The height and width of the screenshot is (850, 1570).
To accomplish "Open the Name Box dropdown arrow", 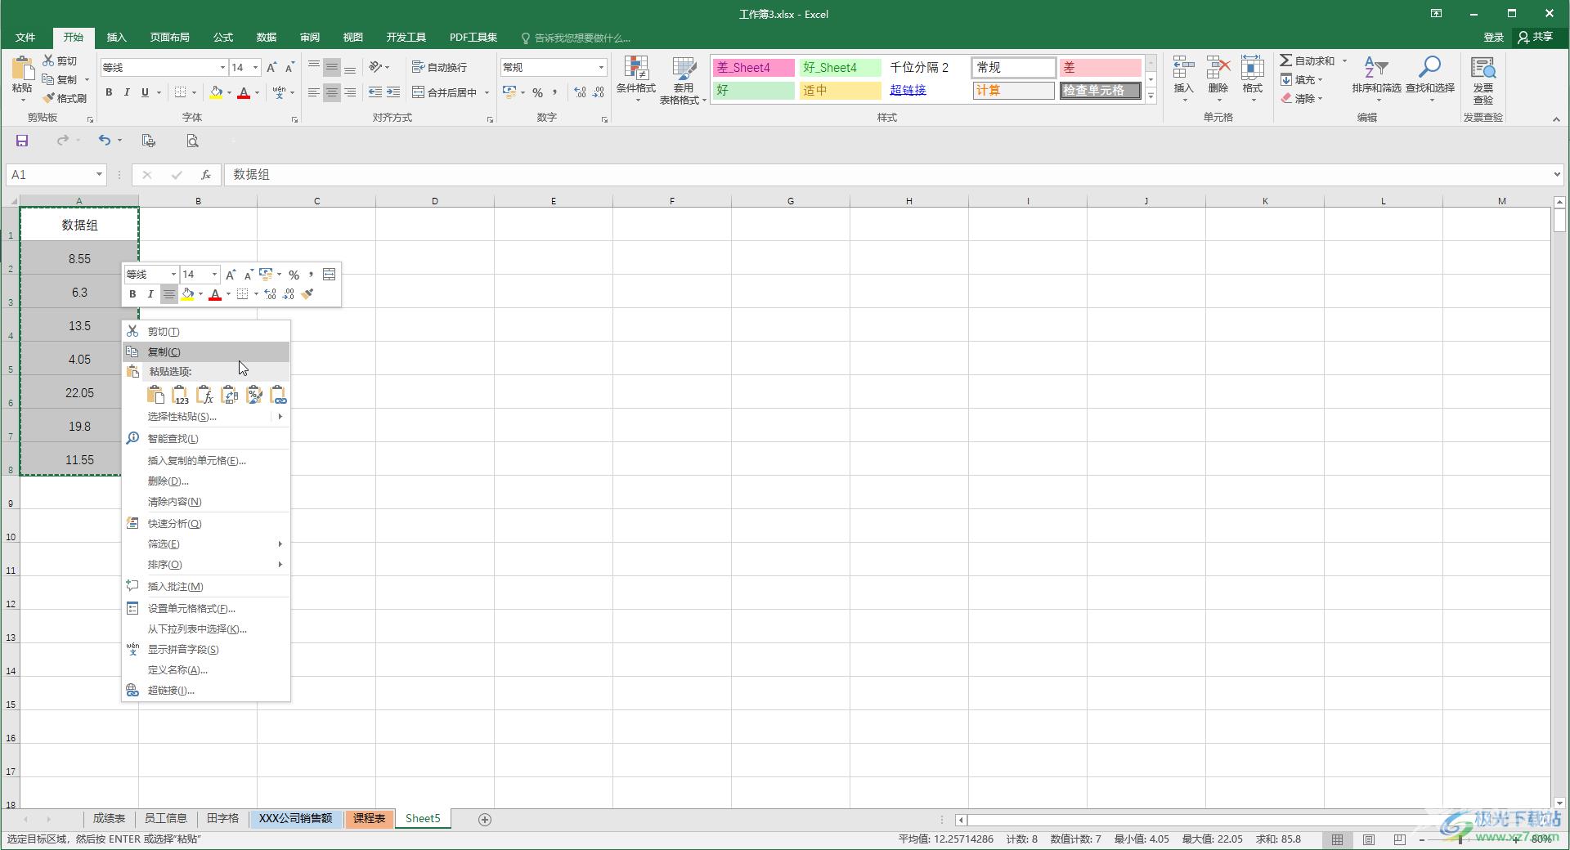I will click(x=99, y=174).
